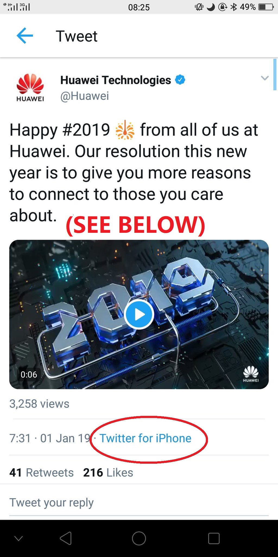Viewport: 278px width, 557px height.
Task: View the 41 Retweets list
Action: (42, 473)
